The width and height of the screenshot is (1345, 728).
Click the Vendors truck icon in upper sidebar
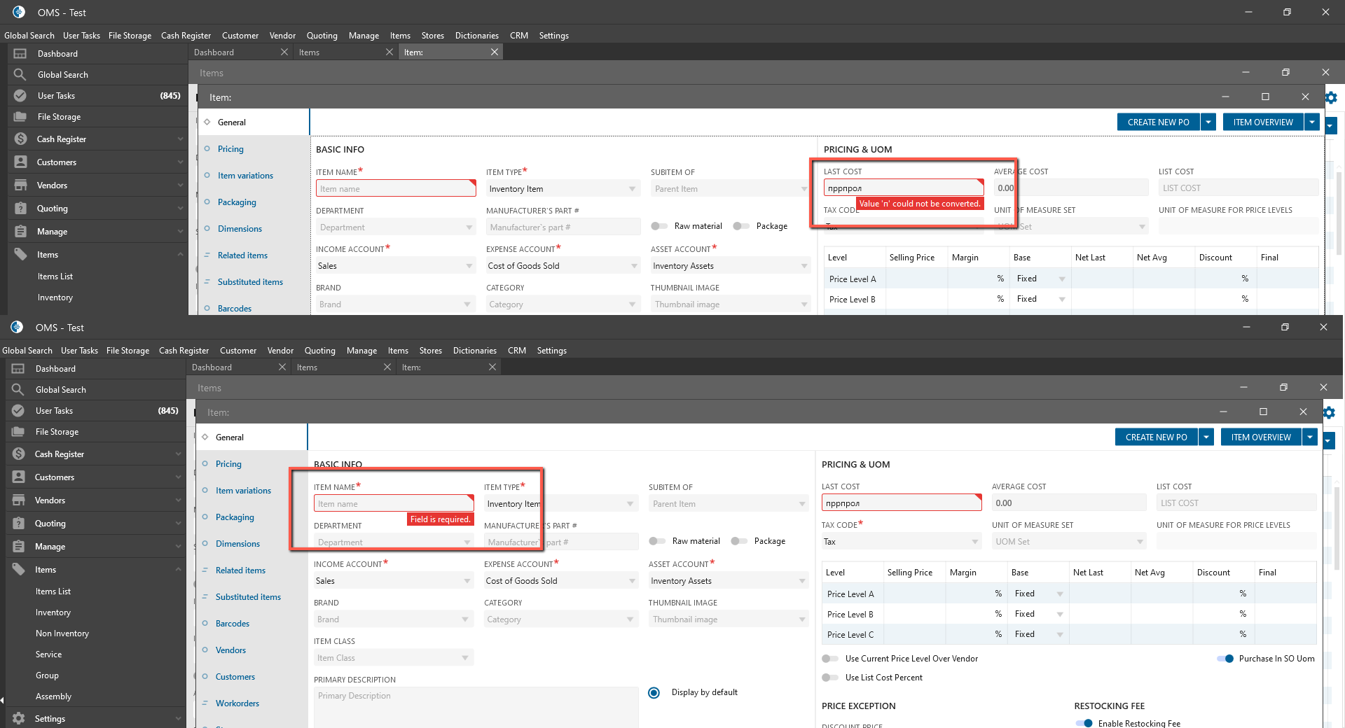click(20, 185)
